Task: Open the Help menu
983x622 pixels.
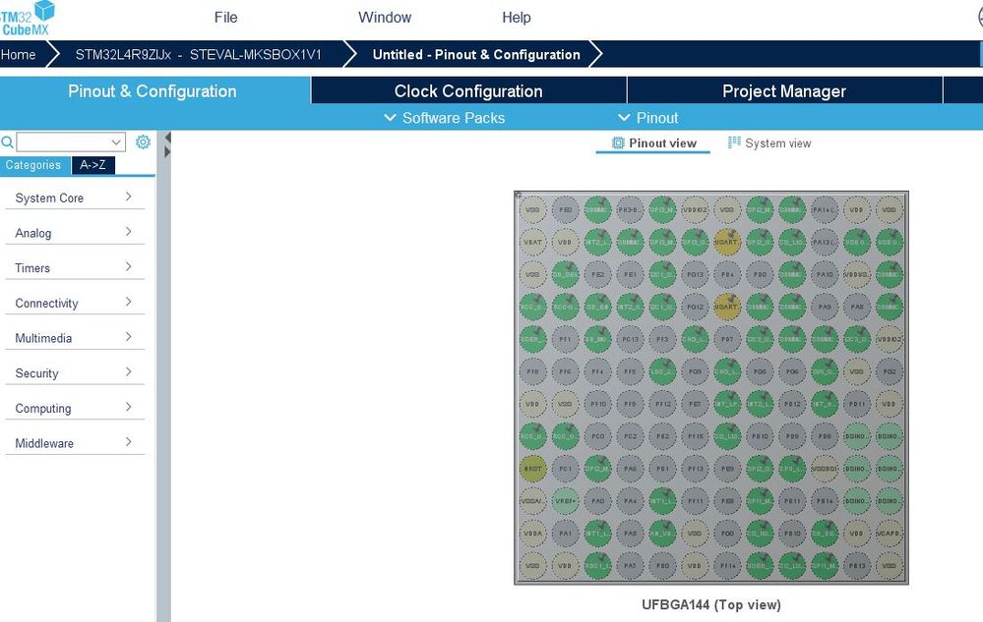Action: tap(516, 18)
